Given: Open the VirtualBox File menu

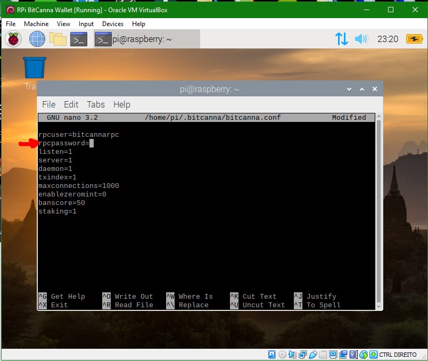Looking at the screenshot, I should tap(11, 24).
